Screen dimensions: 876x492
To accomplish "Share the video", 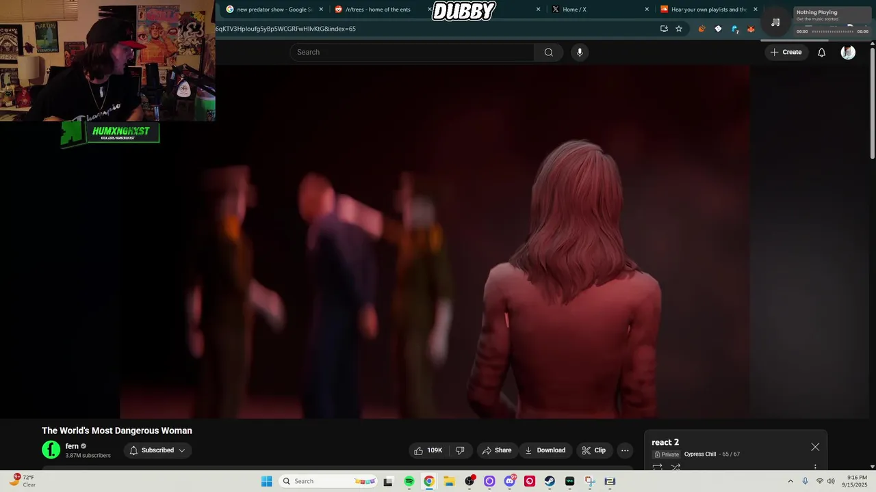I will pyautogui.click(x=497, y=450).
